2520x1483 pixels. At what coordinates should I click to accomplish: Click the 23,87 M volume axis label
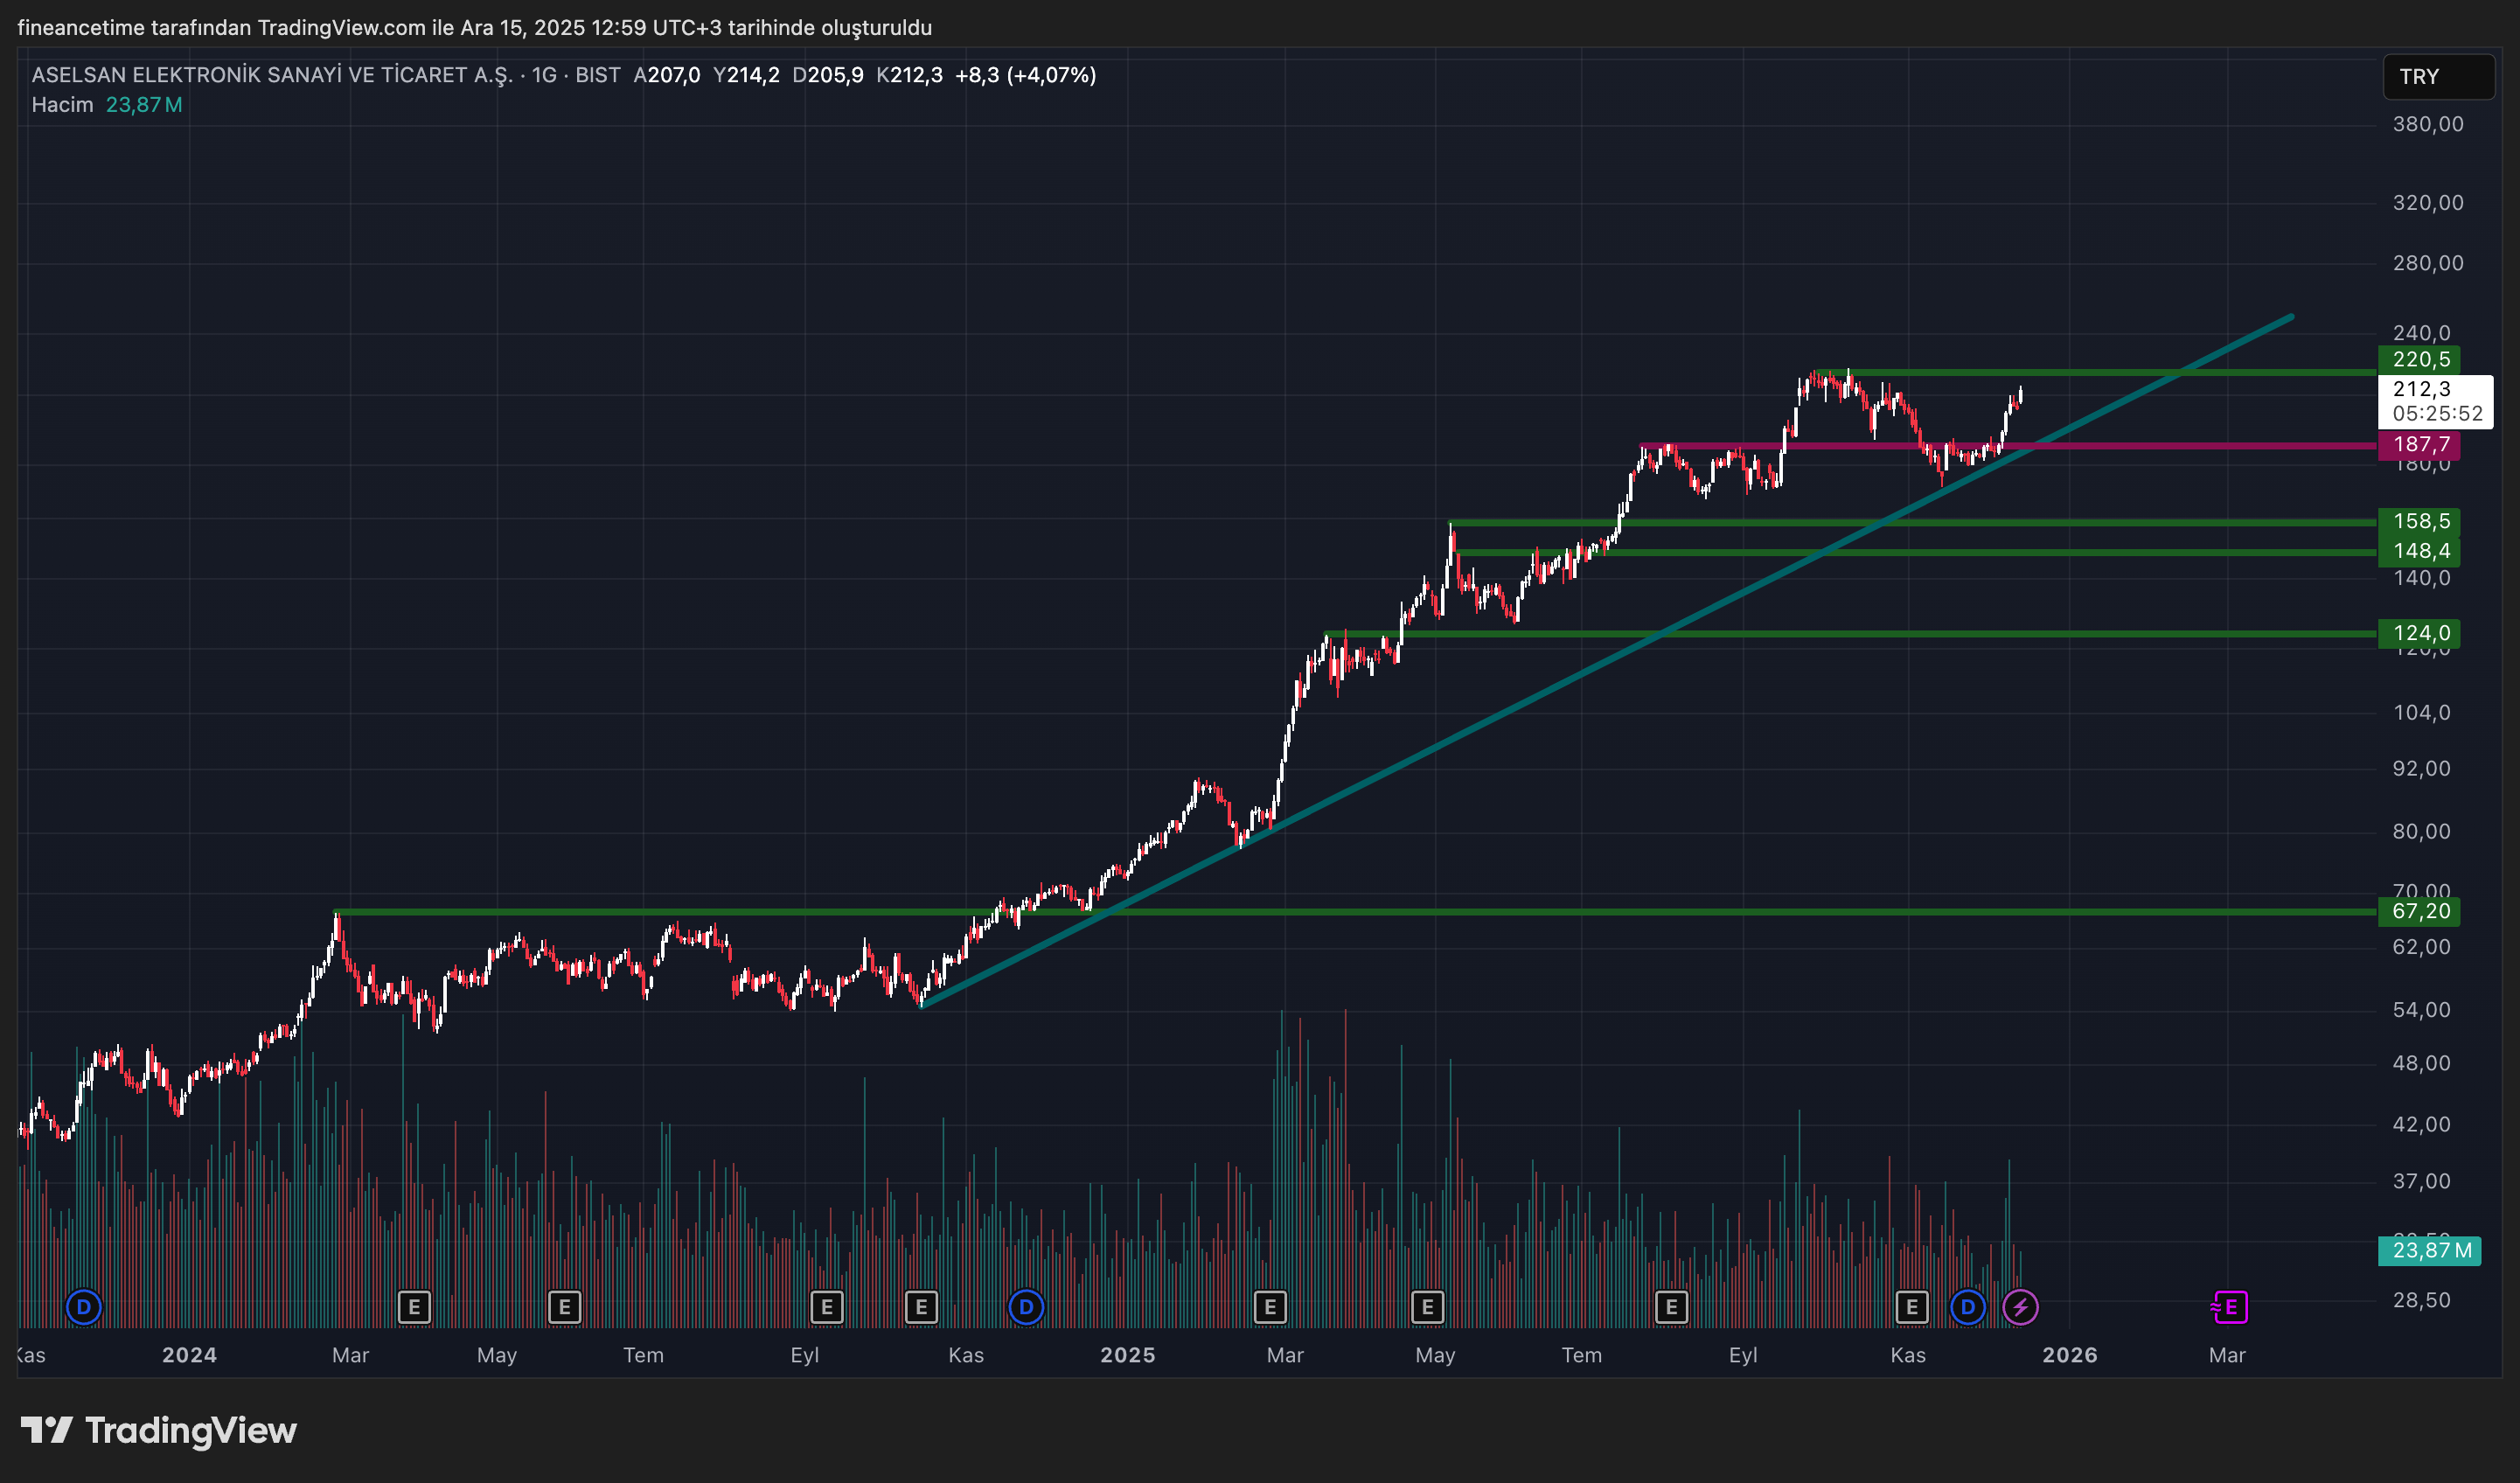coord(2429,1250)
